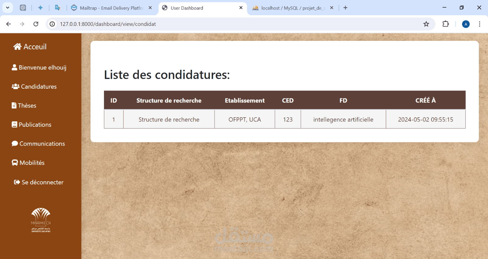Open the Thèses sidebar link
Viewport: 488px width, 259px height.
click(x=24, y=105)
